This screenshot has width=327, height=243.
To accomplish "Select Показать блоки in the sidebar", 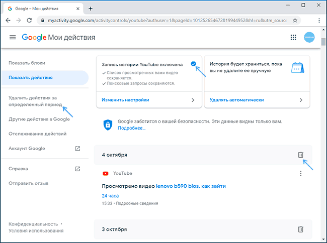I will click(x=28, y=62).
